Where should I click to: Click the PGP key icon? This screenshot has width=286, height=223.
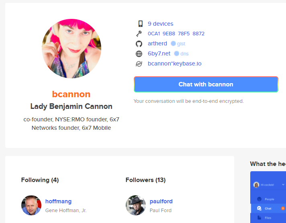[x=139, y=34]
